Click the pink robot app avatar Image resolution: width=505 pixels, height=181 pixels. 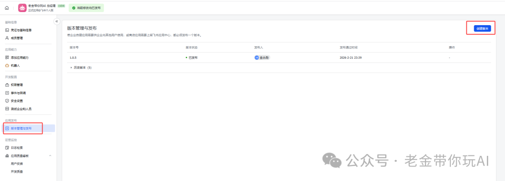(22, 8)
